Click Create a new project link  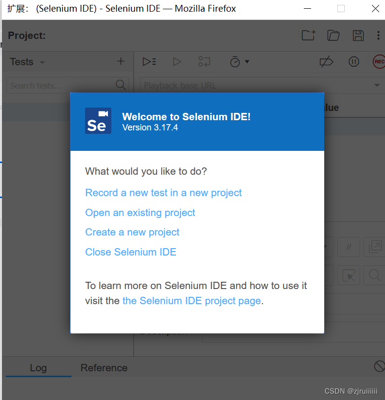coord(132,233)
